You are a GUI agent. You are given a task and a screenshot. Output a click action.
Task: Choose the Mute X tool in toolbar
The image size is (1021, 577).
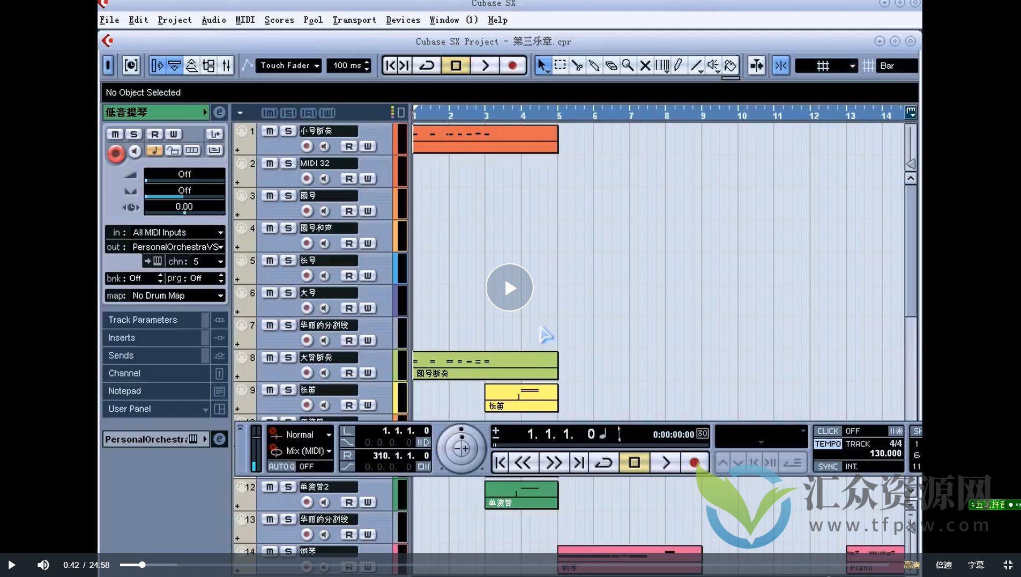pos(645,65)
